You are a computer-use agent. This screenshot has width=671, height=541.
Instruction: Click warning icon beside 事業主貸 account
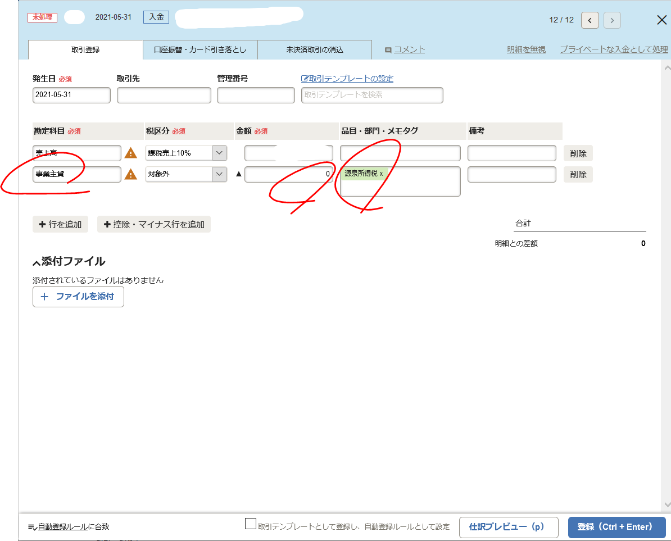pos(130,174)
